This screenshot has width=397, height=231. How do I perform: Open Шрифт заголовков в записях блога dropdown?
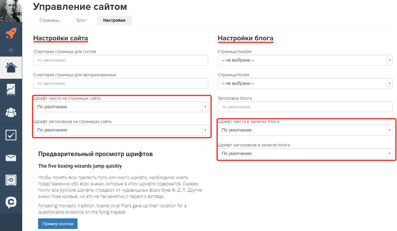[305, 154]
